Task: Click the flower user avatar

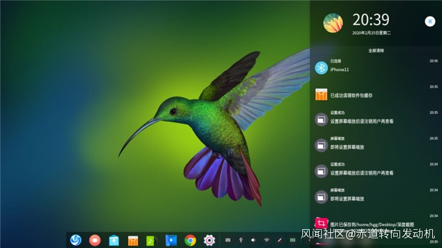Action: coord(333,23)
